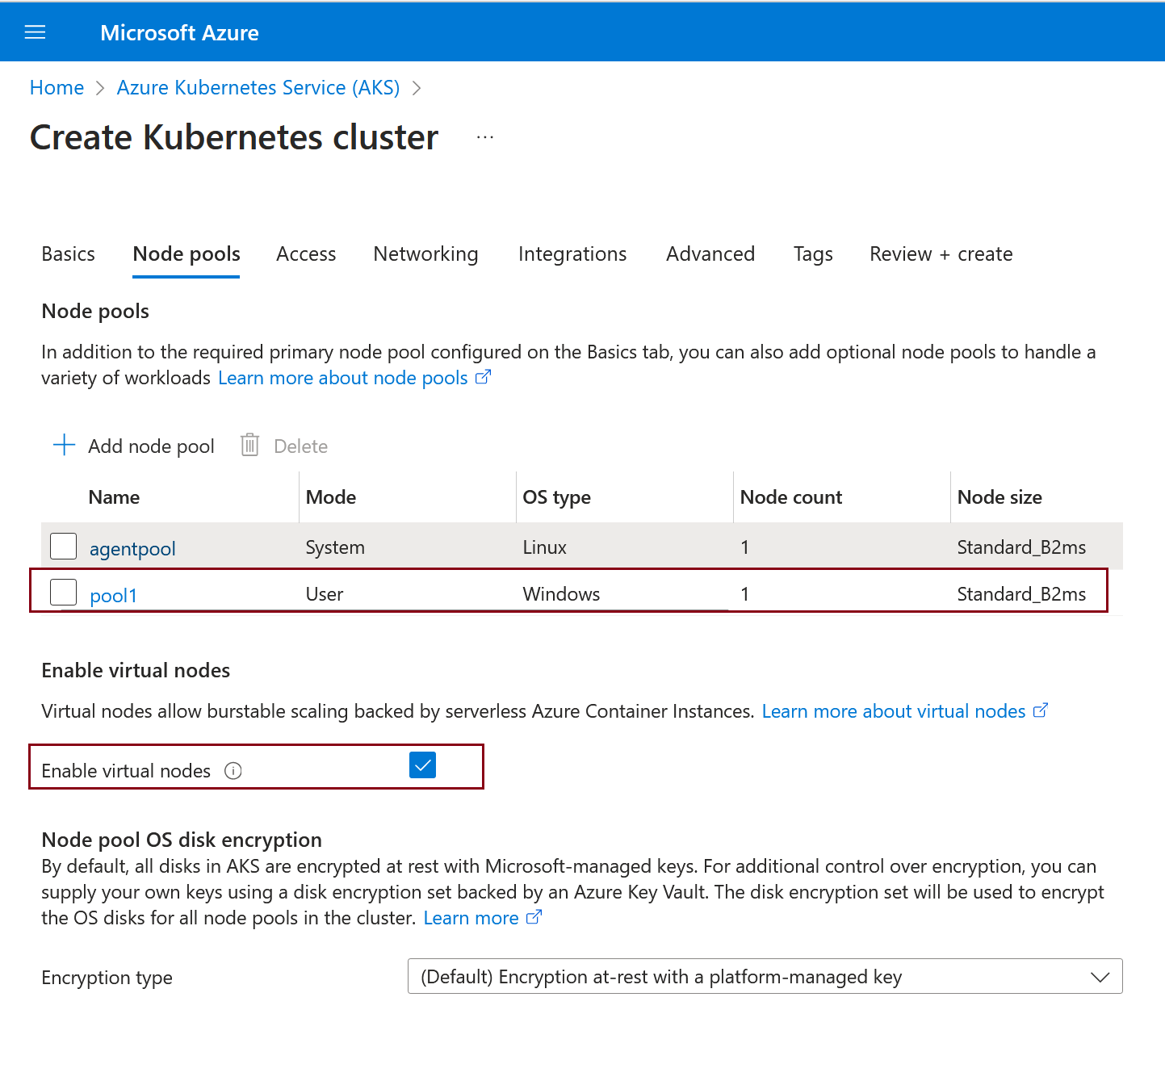Open the virtual nodes external link icon

(x=1040, y=710)
